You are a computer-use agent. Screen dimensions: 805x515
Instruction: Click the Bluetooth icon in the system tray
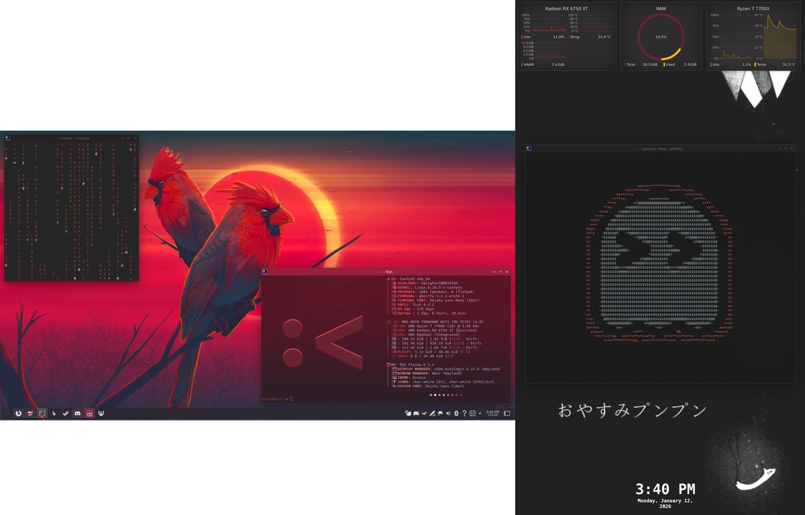pyautogui.click(x=456, y=414)
